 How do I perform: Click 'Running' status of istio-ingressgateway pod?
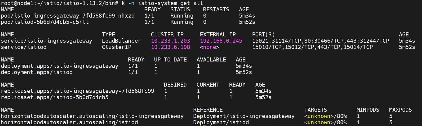click(x=182, y=16)
